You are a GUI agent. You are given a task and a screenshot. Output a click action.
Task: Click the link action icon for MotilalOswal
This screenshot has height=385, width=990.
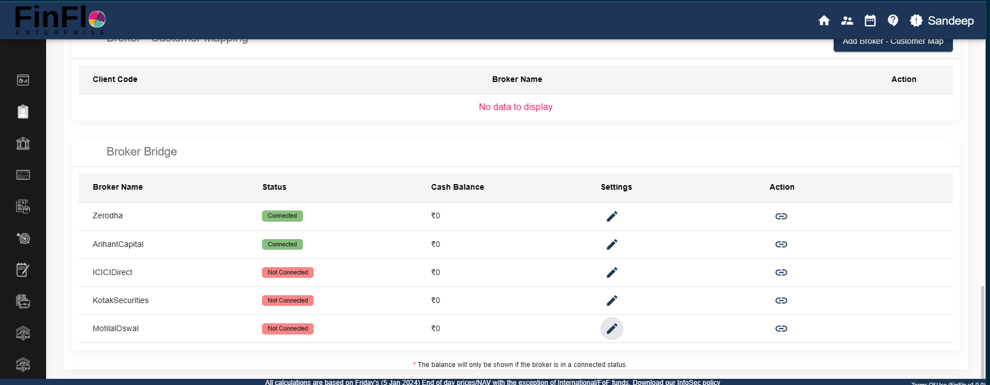tap(781, 328)
